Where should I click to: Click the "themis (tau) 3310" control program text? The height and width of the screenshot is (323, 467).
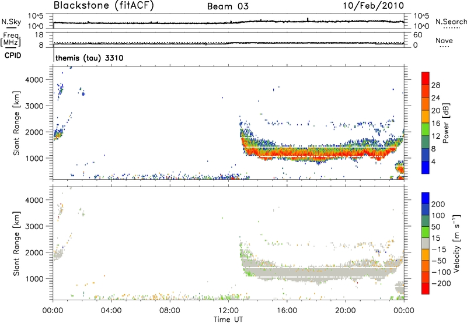(89, 58)
